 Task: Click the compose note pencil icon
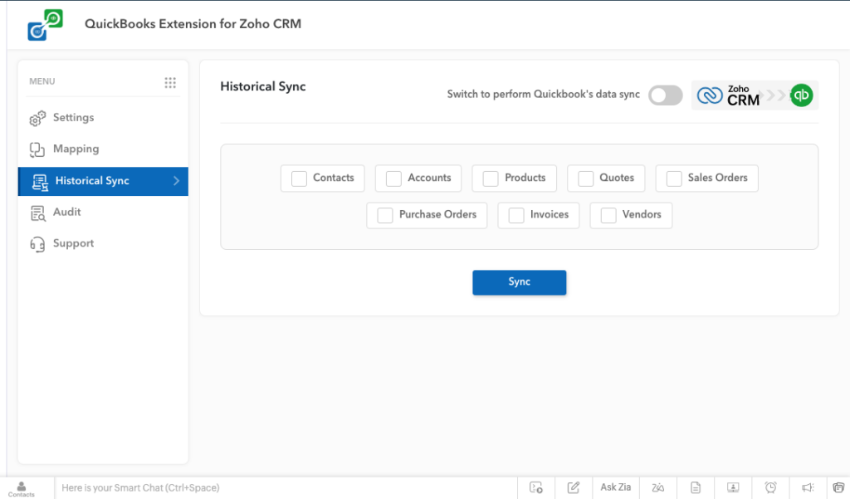click(574, 487)
